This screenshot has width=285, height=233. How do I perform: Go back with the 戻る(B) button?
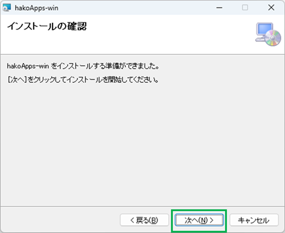point(144,220)
